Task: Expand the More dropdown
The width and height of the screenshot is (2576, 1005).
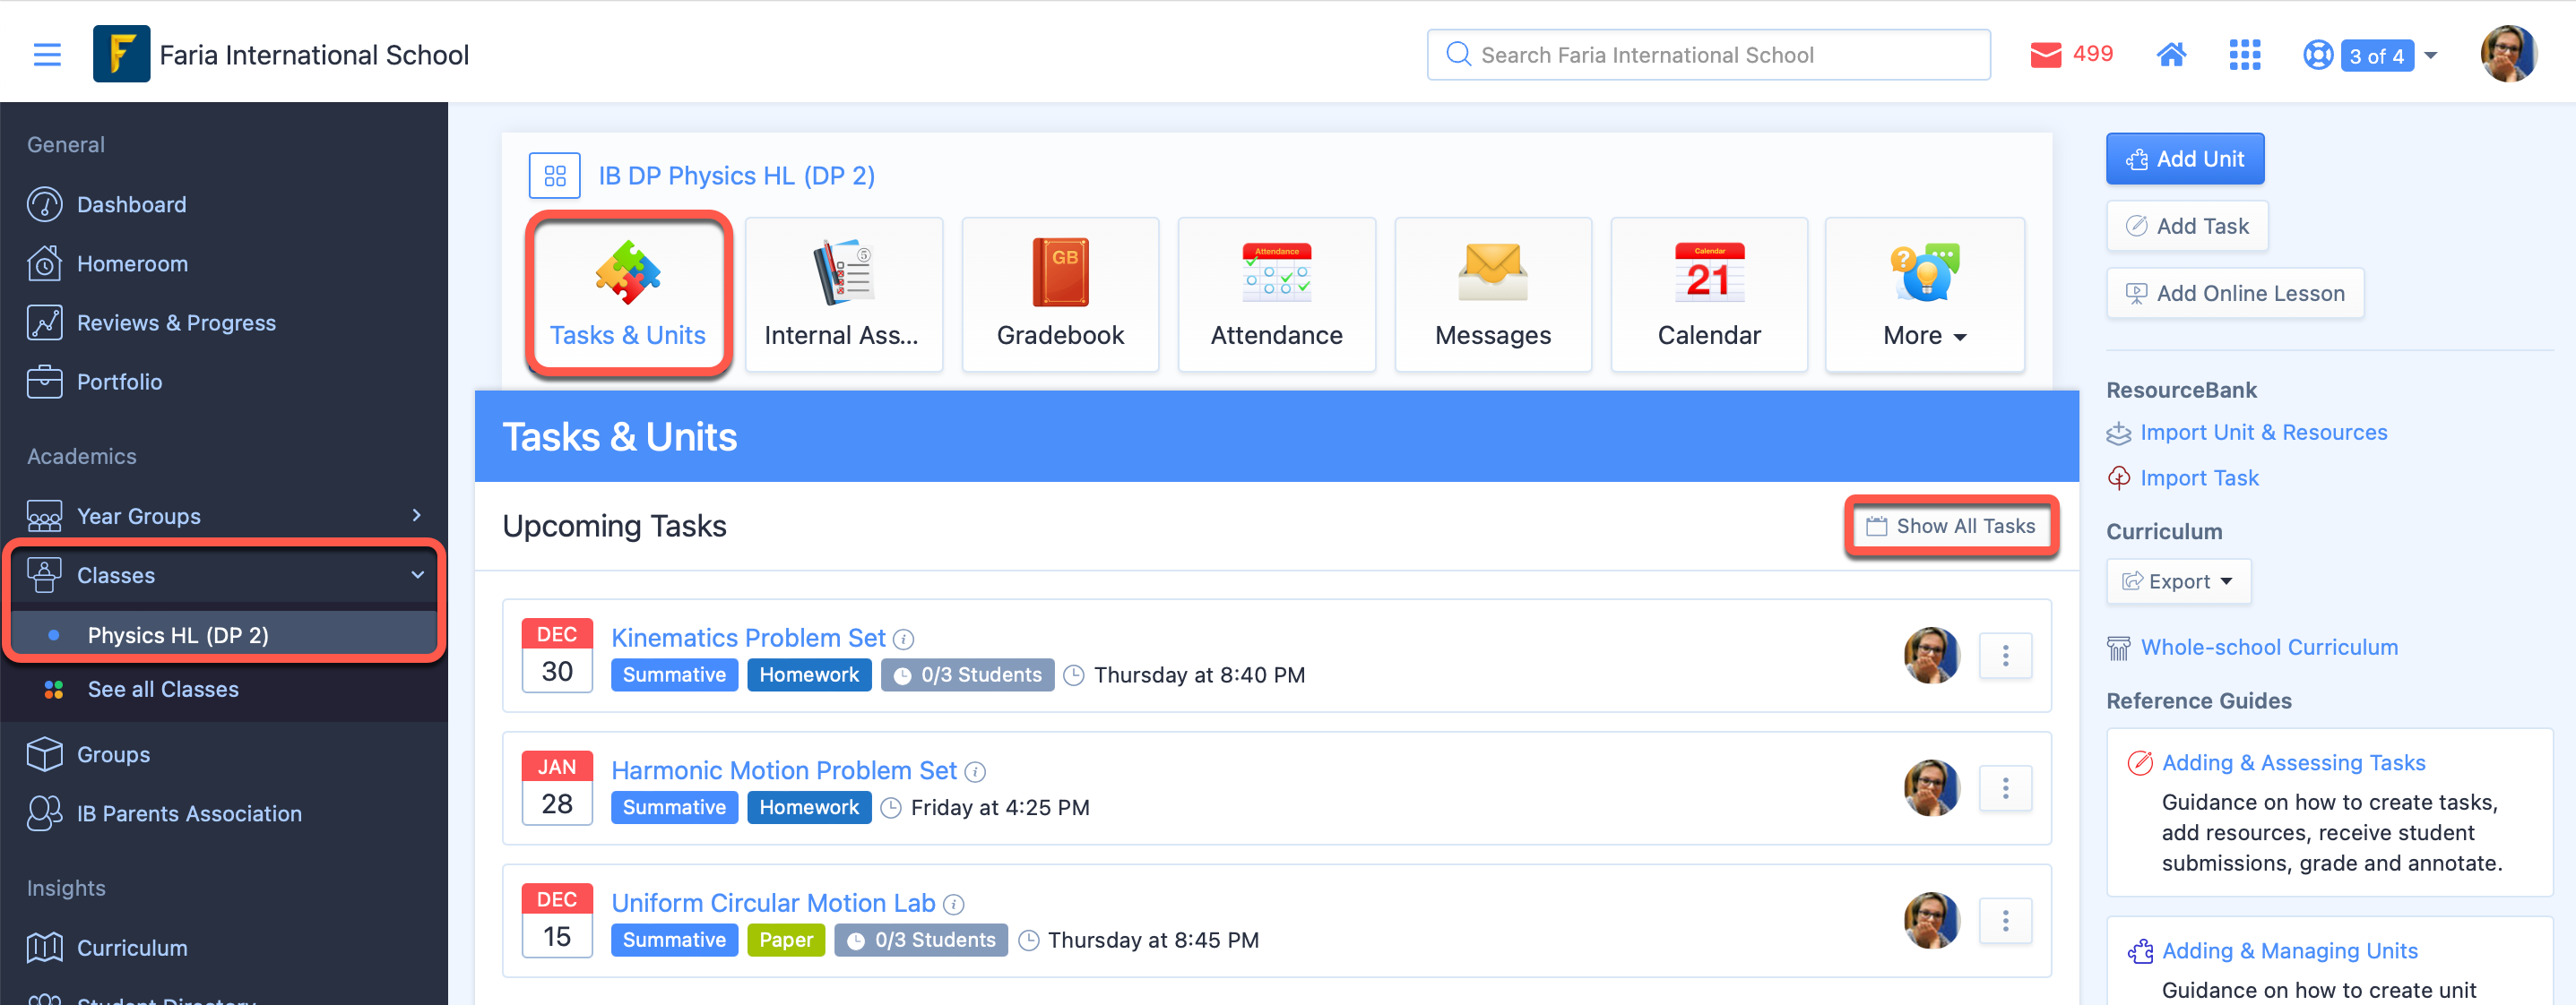Action: (1924, 294)
